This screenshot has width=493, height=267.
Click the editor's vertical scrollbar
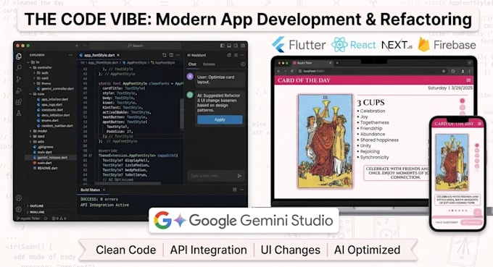[182, 114]
